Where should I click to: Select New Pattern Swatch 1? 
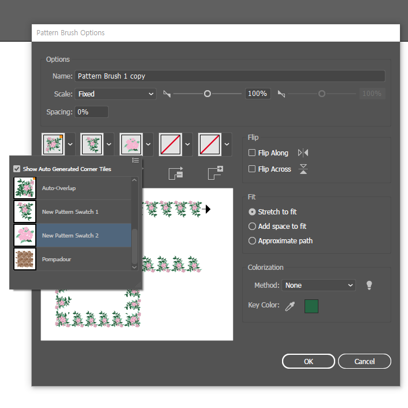click(72, 212)
